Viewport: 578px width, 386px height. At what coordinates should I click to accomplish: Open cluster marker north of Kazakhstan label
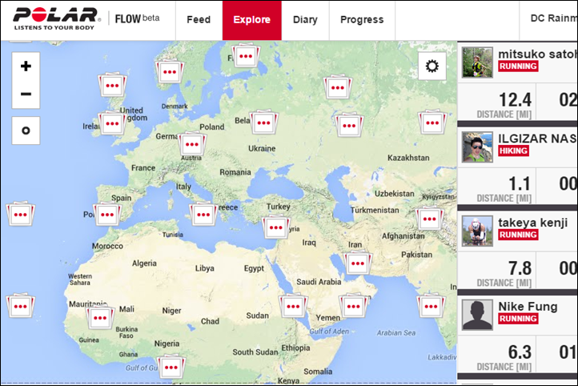(x=432, y=123)
